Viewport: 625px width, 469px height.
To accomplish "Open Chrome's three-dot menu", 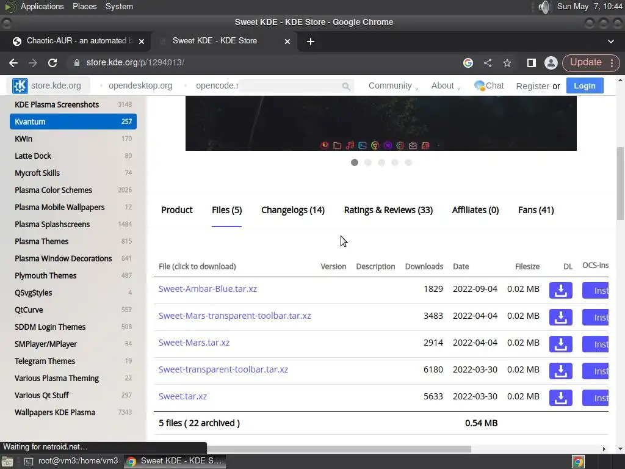I will click(x=612, y=63).
